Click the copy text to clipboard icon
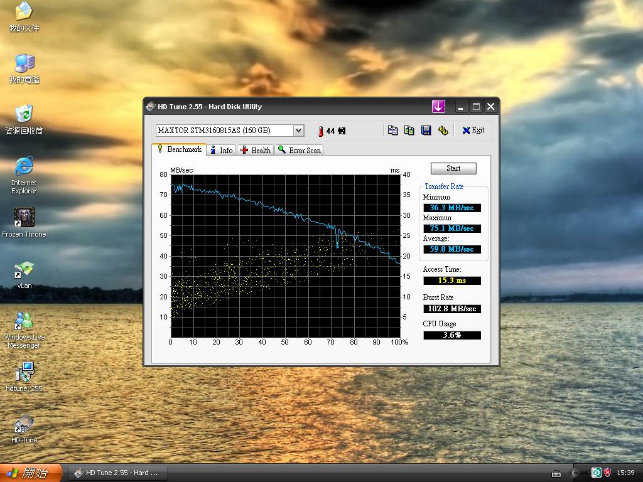Viewport: 643px width, 482px height. 393,131
